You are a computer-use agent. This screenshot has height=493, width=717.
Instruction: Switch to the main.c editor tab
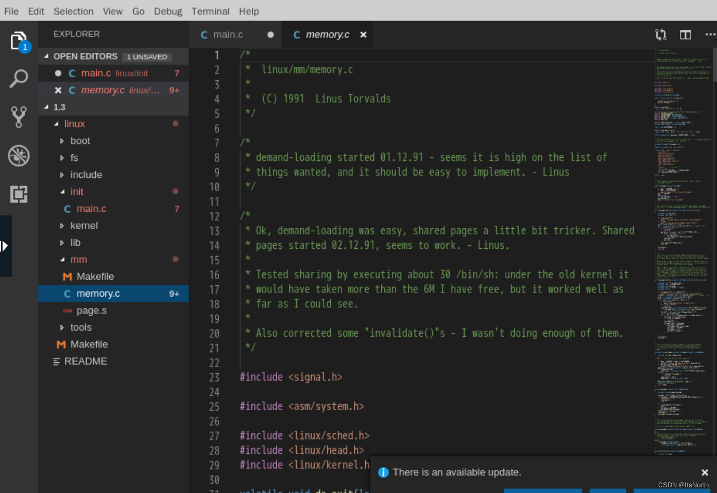click(235, 34)
